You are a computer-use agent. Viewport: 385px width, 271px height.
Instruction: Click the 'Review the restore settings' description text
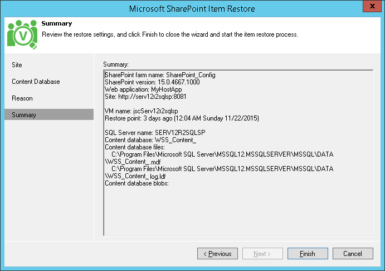pyautogui.click(x=170, y=34)
